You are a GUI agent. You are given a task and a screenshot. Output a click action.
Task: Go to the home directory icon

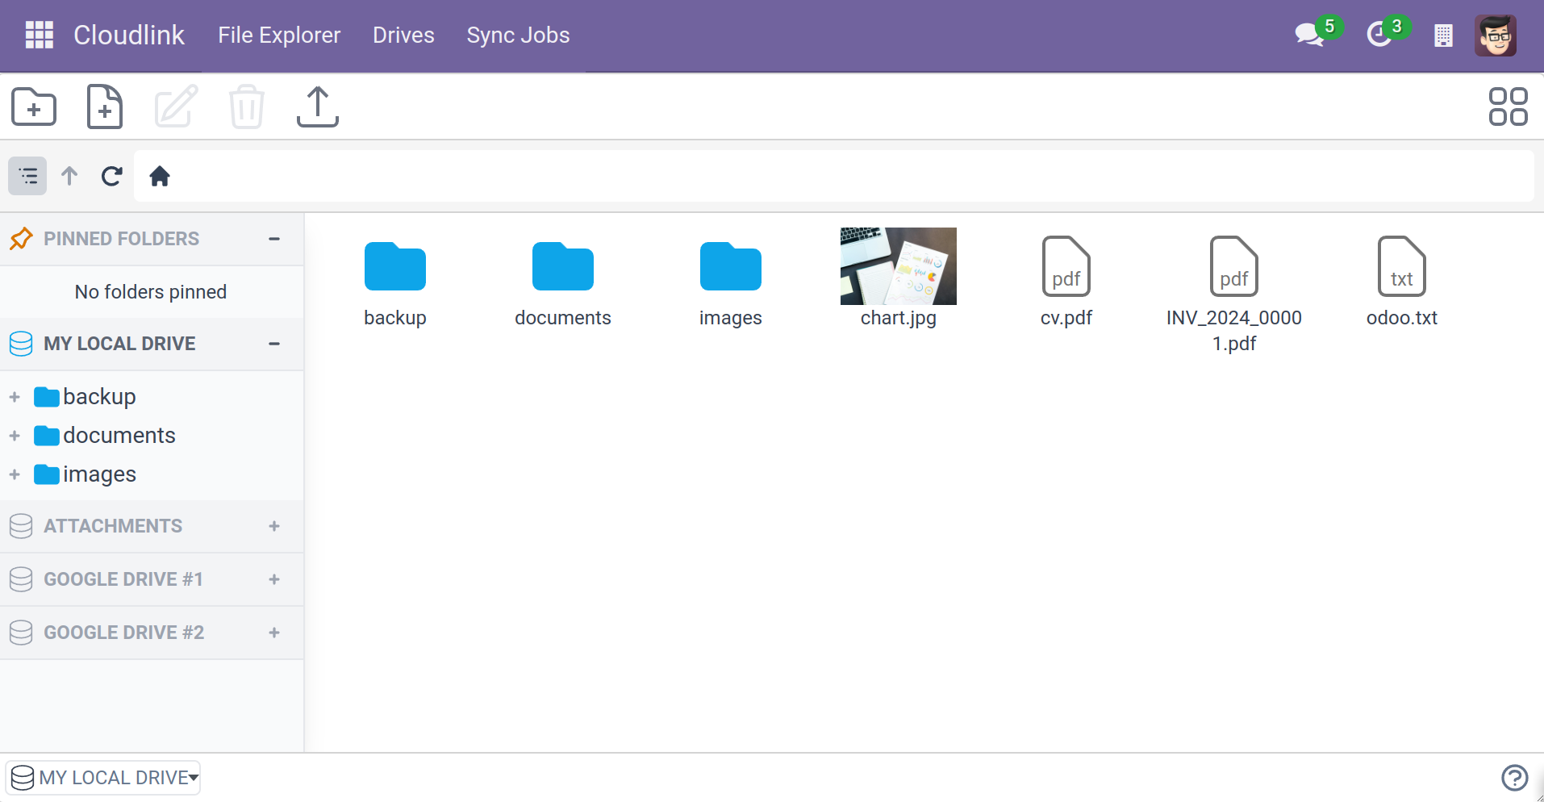coord(160,176)
